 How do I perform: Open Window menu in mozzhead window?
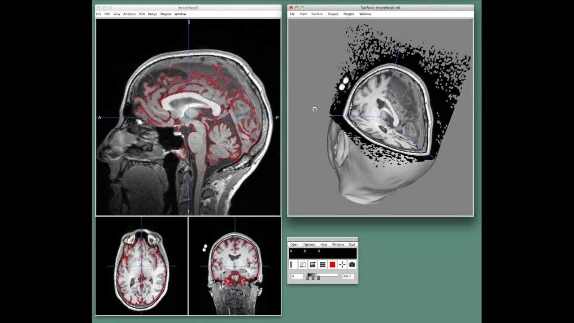click(180, 14)
